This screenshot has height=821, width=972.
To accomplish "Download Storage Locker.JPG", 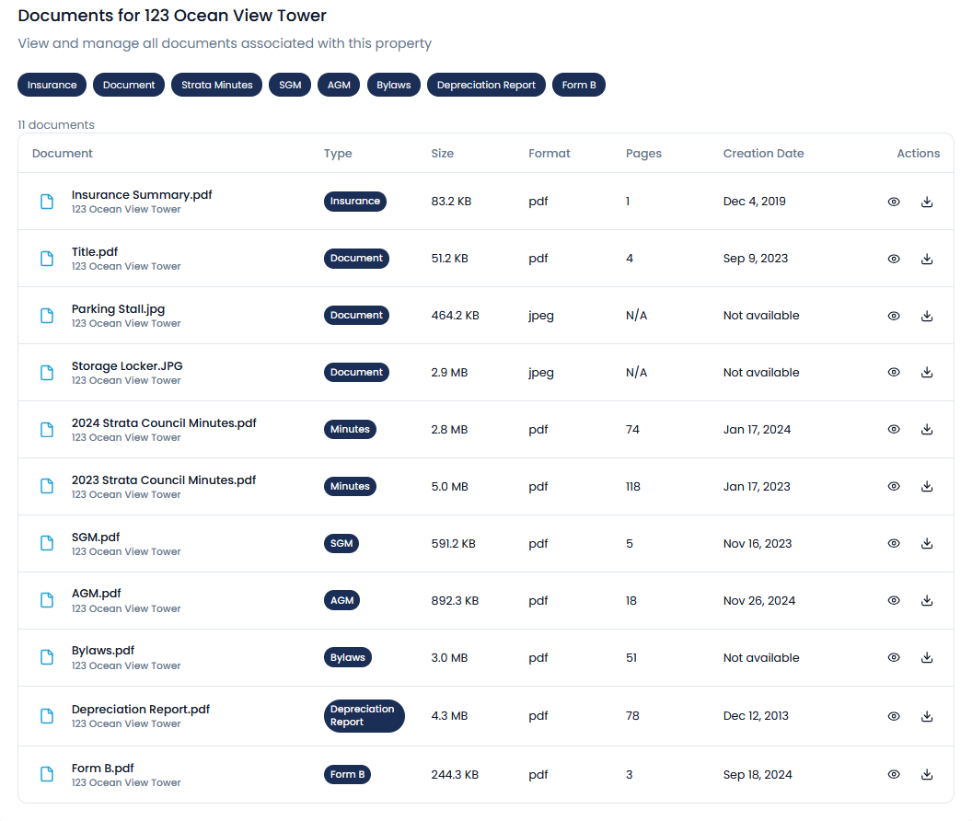I will pos(927,372).
